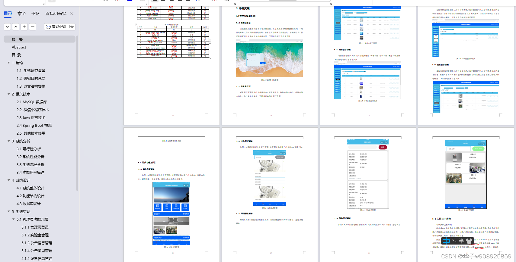Switch to the 书签 tab
The width and height of the screenshot is (516, 262).
(36, 14)
